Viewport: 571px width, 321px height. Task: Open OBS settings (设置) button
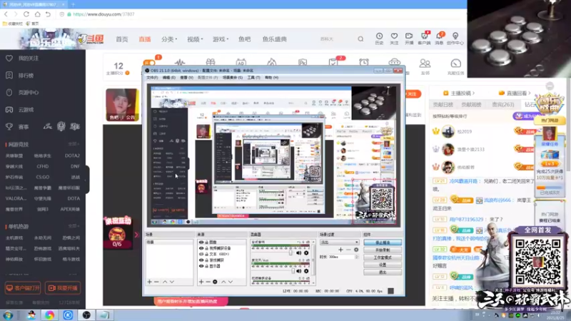(383, 265)
